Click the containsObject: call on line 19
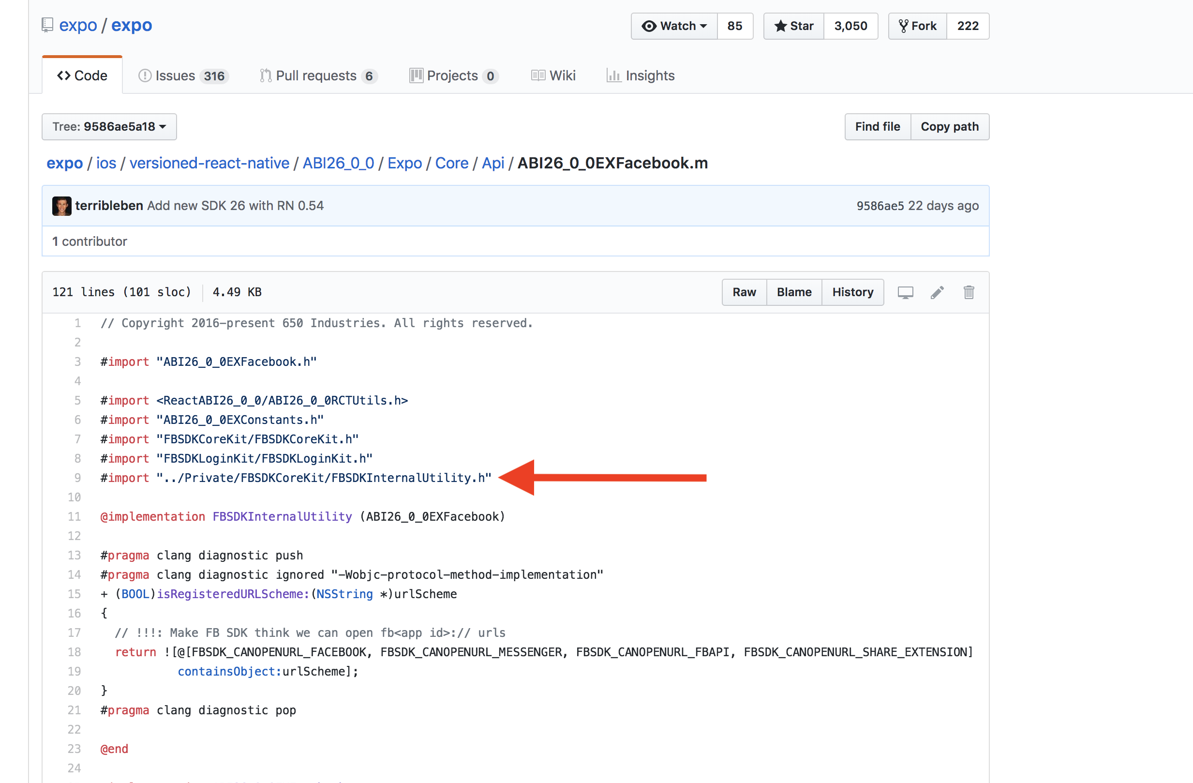Viewport: 1193px width, 783px height. tap(230, 672)
